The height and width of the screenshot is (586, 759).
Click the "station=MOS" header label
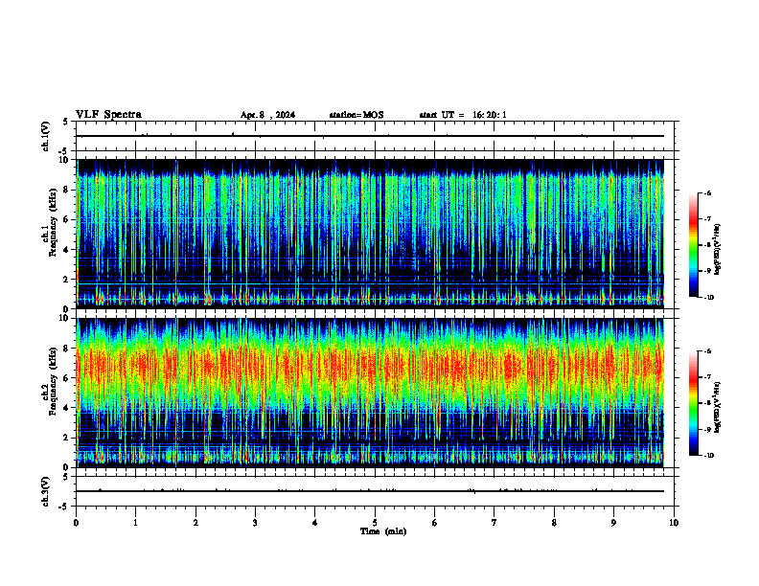[356, 115]
